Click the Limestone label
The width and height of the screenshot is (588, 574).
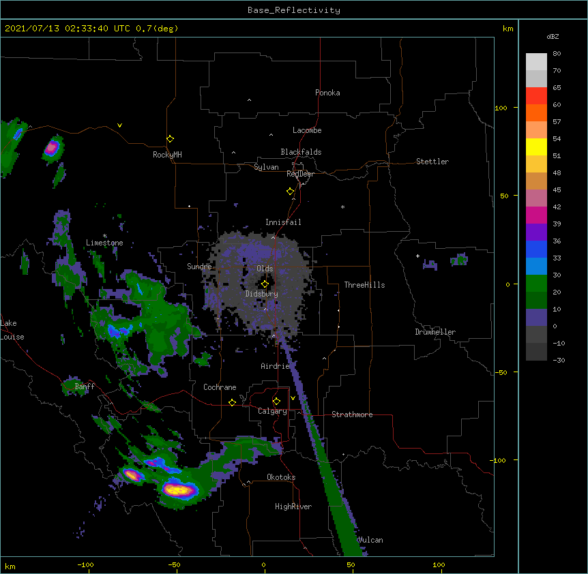[104, 243]
